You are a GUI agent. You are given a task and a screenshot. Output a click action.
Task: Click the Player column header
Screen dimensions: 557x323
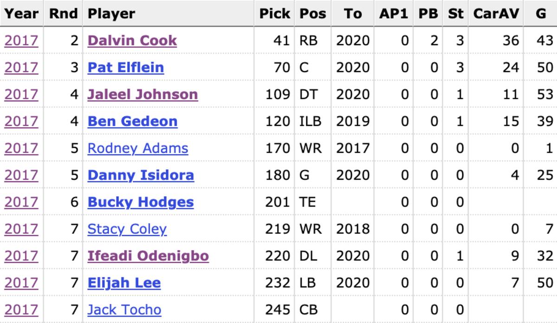click(111, 13)
